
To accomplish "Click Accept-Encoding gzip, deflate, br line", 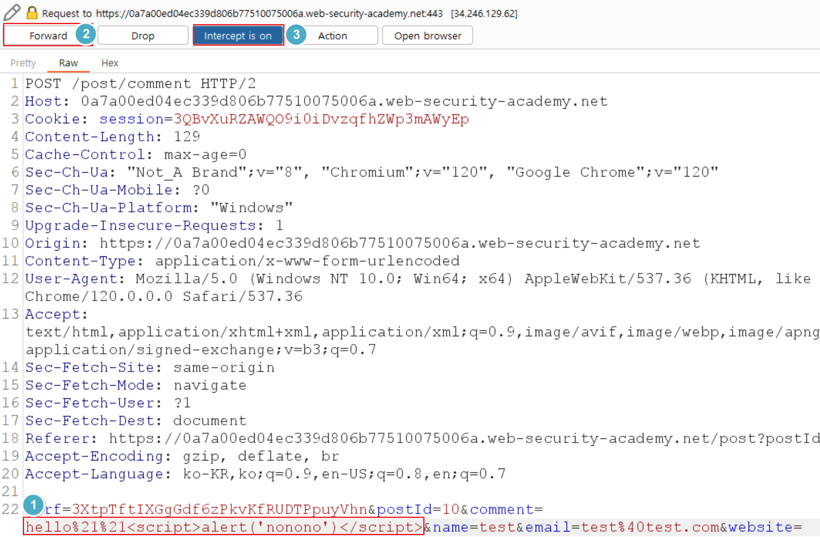I will coord(182,457).
